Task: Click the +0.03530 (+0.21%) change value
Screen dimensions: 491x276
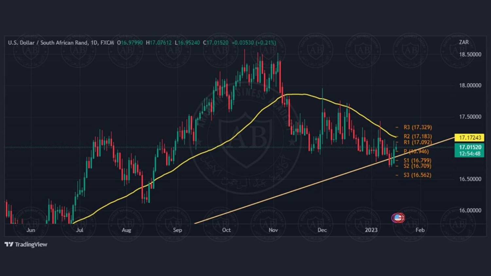Action: 254,43
